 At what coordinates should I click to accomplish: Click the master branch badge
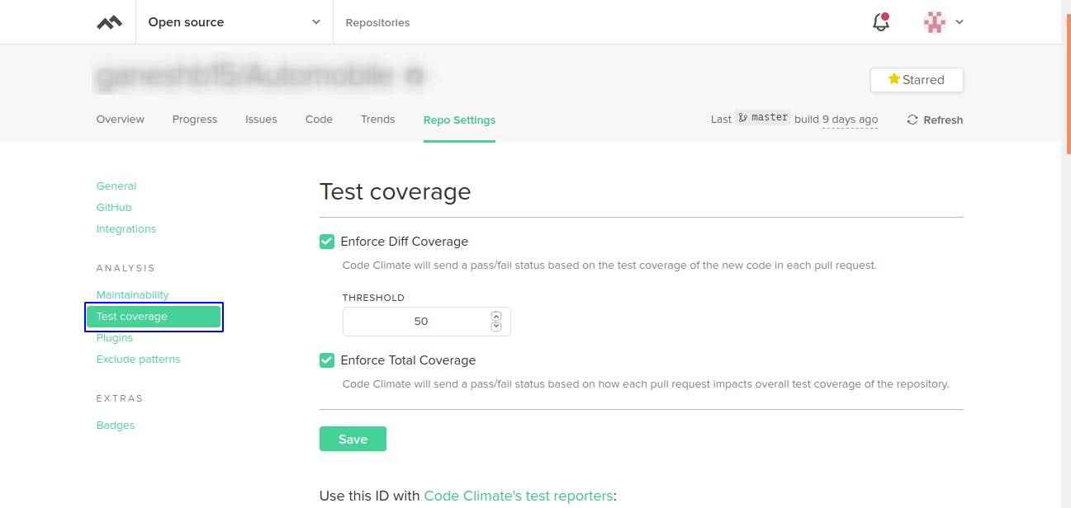tap(763, 118)
